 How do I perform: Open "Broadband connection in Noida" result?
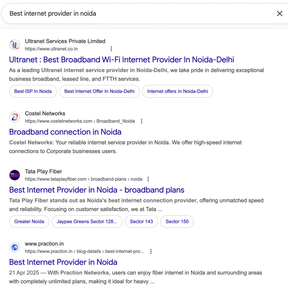pyautogui.click(x=65, y=132)
